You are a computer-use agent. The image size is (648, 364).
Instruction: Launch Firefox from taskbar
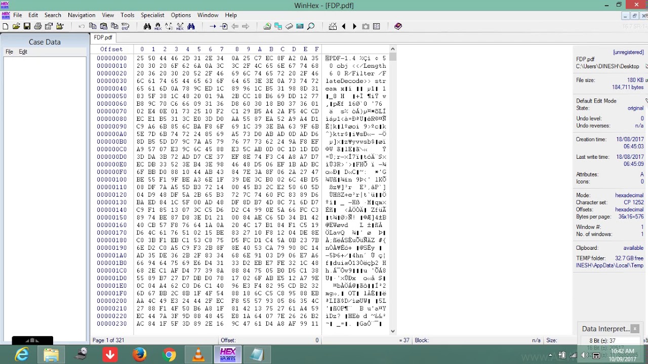pos(139,355)
